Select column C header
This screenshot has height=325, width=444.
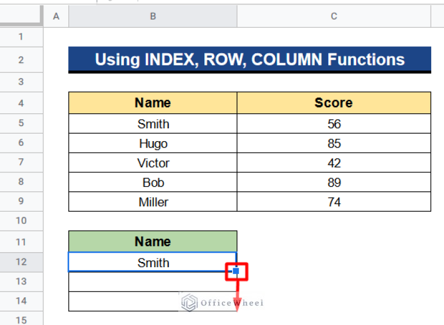[334, 17]
